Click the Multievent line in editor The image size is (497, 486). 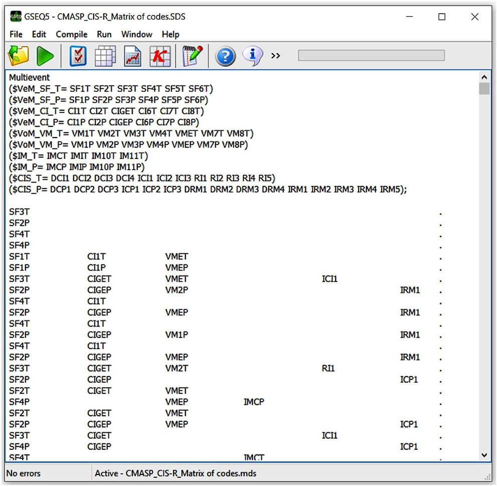click(x=30, y=78)
